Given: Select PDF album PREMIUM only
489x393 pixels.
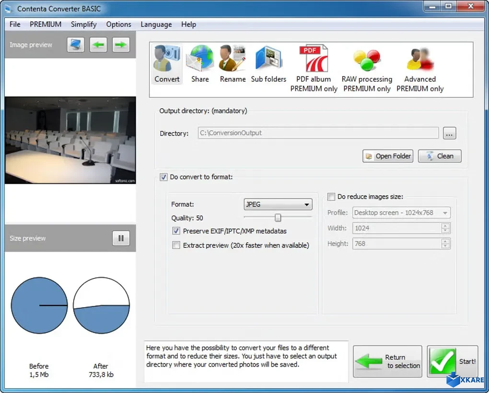Looking at the screenshot, I should click(x=314, y=68).
